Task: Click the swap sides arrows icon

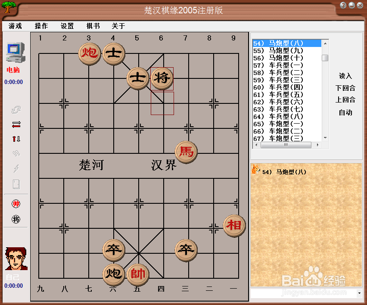Action: [16, 124]
